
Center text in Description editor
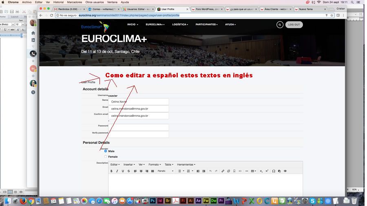141,171
